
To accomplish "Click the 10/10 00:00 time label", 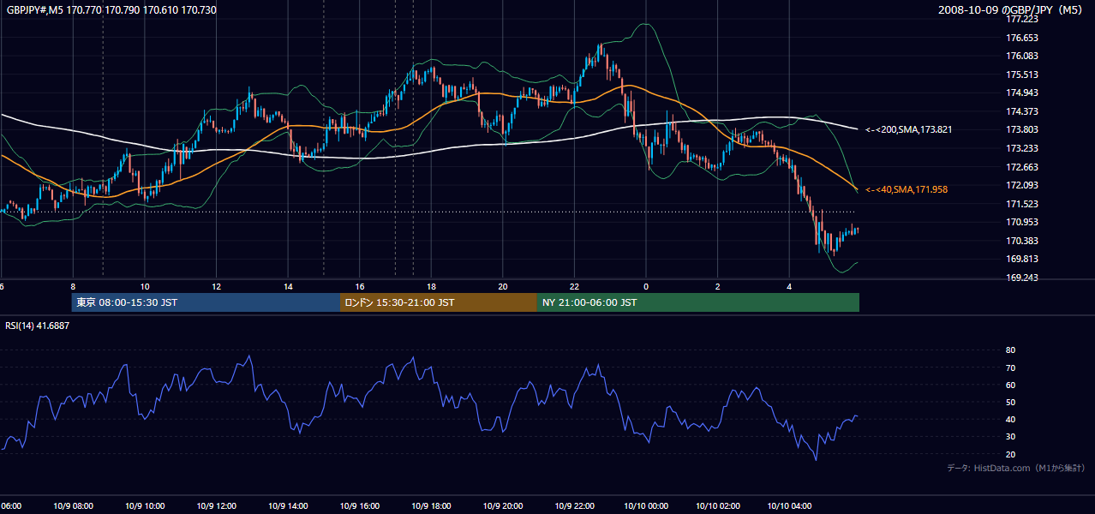I will tap(646, 506).
